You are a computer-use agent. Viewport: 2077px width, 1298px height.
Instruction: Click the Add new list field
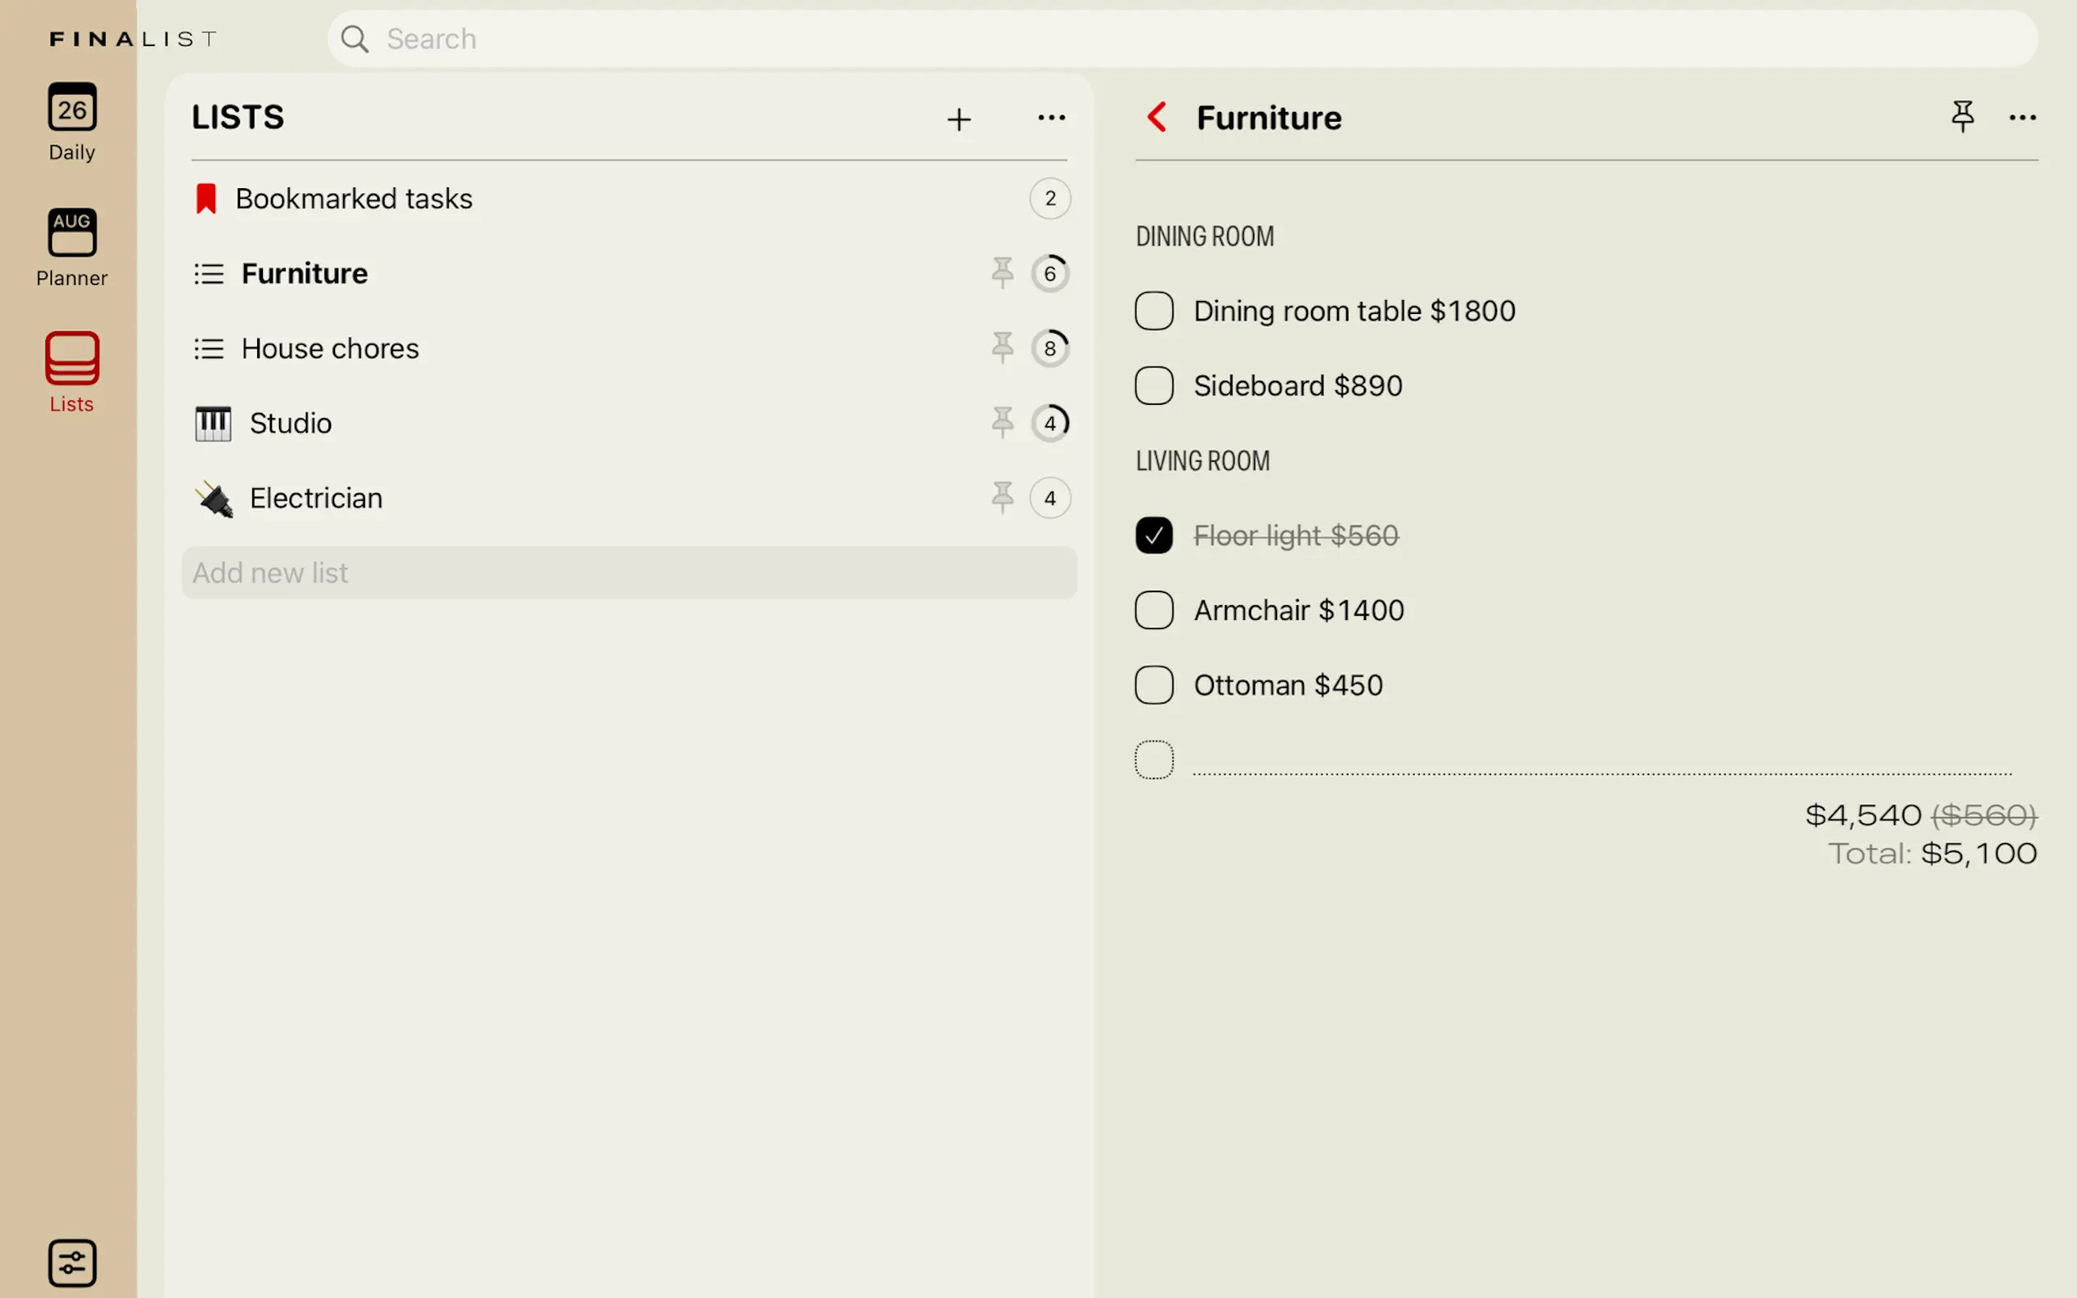(x=628, y=573)
